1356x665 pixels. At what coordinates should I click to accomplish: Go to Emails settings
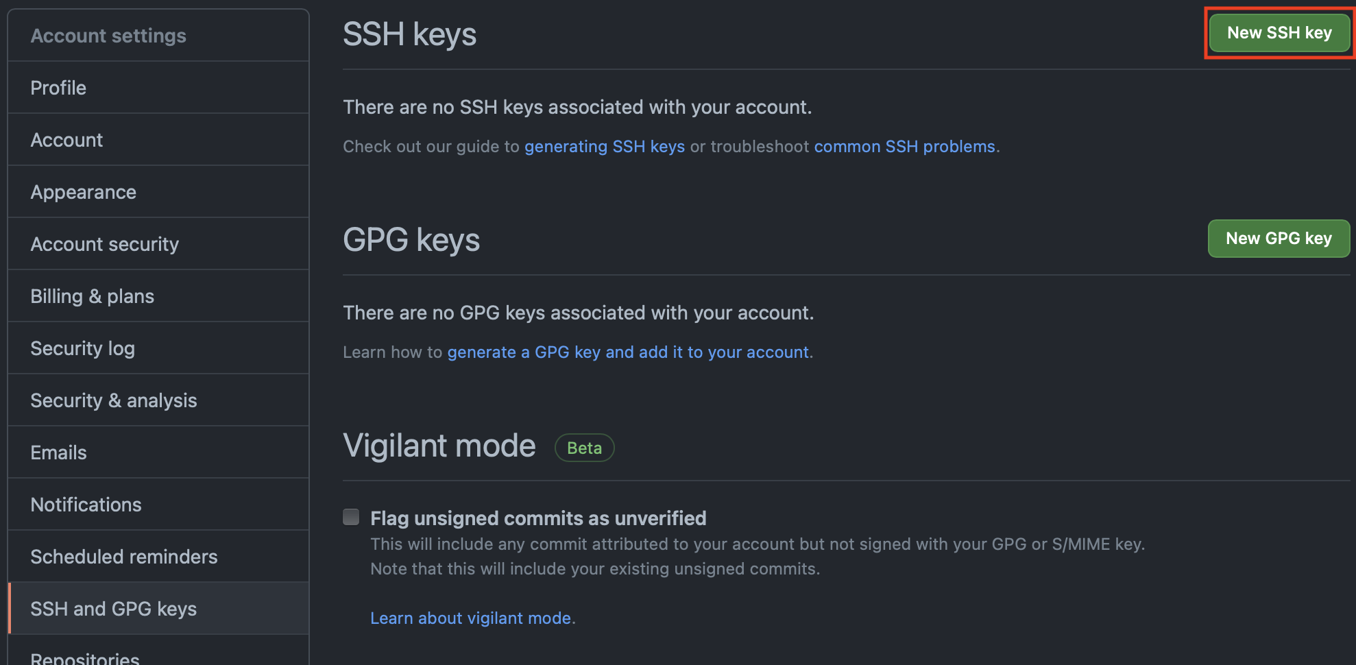click(x=158, y=452)
